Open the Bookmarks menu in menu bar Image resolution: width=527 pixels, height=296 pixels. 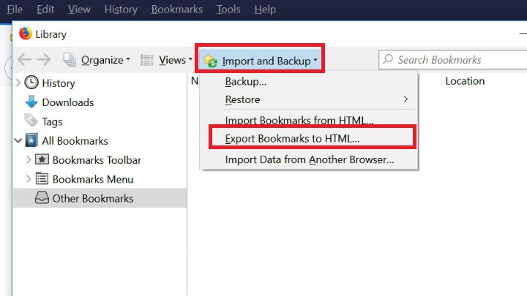click(x=177, y=10)
